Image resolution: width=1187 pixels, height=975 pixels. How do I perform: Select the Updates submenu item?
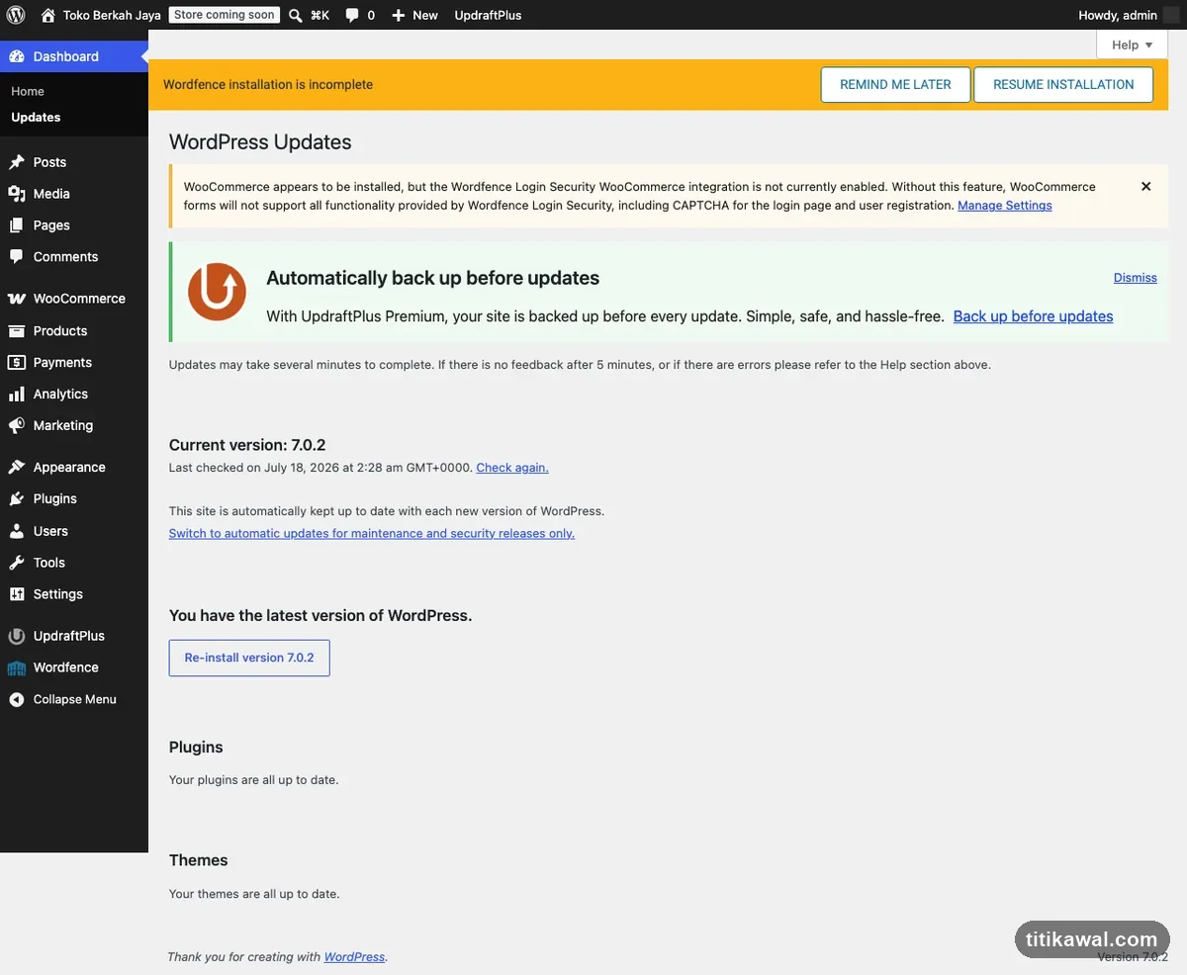tap(36, 117)
